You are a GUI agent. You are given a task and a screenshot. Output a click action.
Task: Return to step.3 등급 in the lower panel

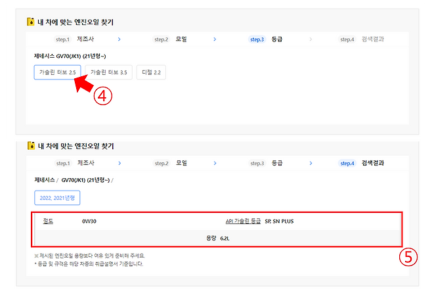(266, 163)
